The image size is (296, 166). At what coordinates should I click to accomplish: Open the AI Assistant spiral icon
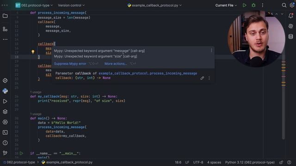pos(291,26)
